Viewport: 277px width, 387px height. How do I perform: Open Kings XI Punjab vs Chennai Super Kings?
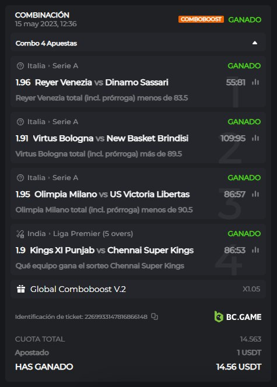click(x=111, y=251)
